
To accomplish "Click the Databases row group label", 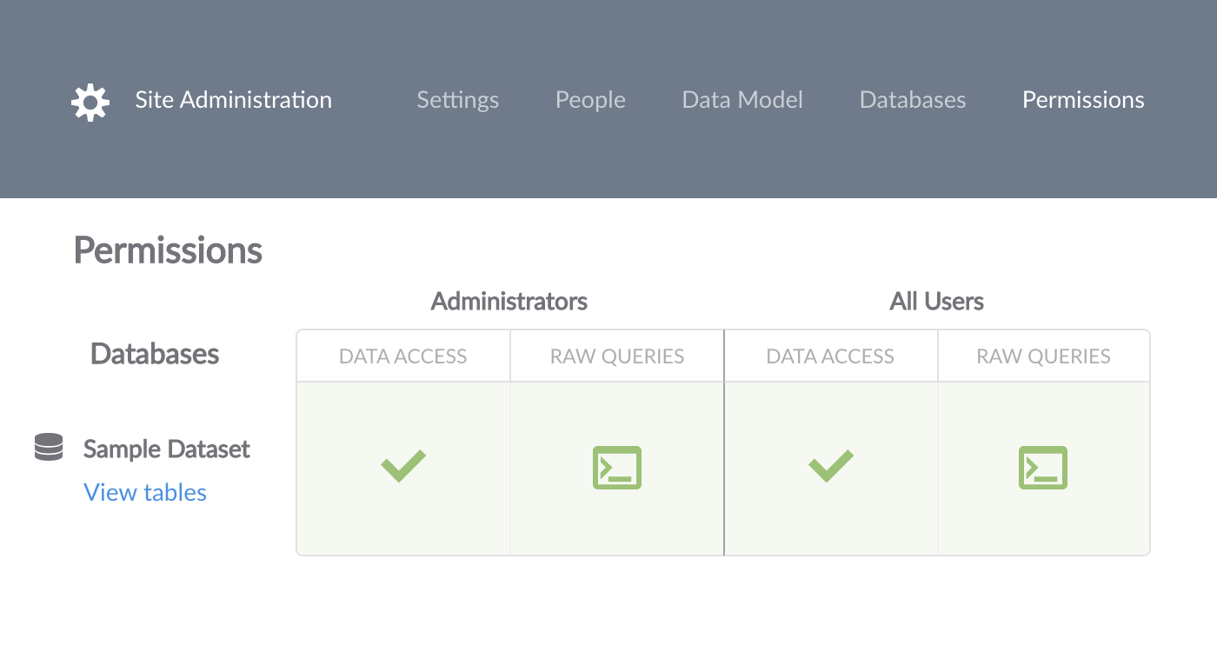I will 155,354.
